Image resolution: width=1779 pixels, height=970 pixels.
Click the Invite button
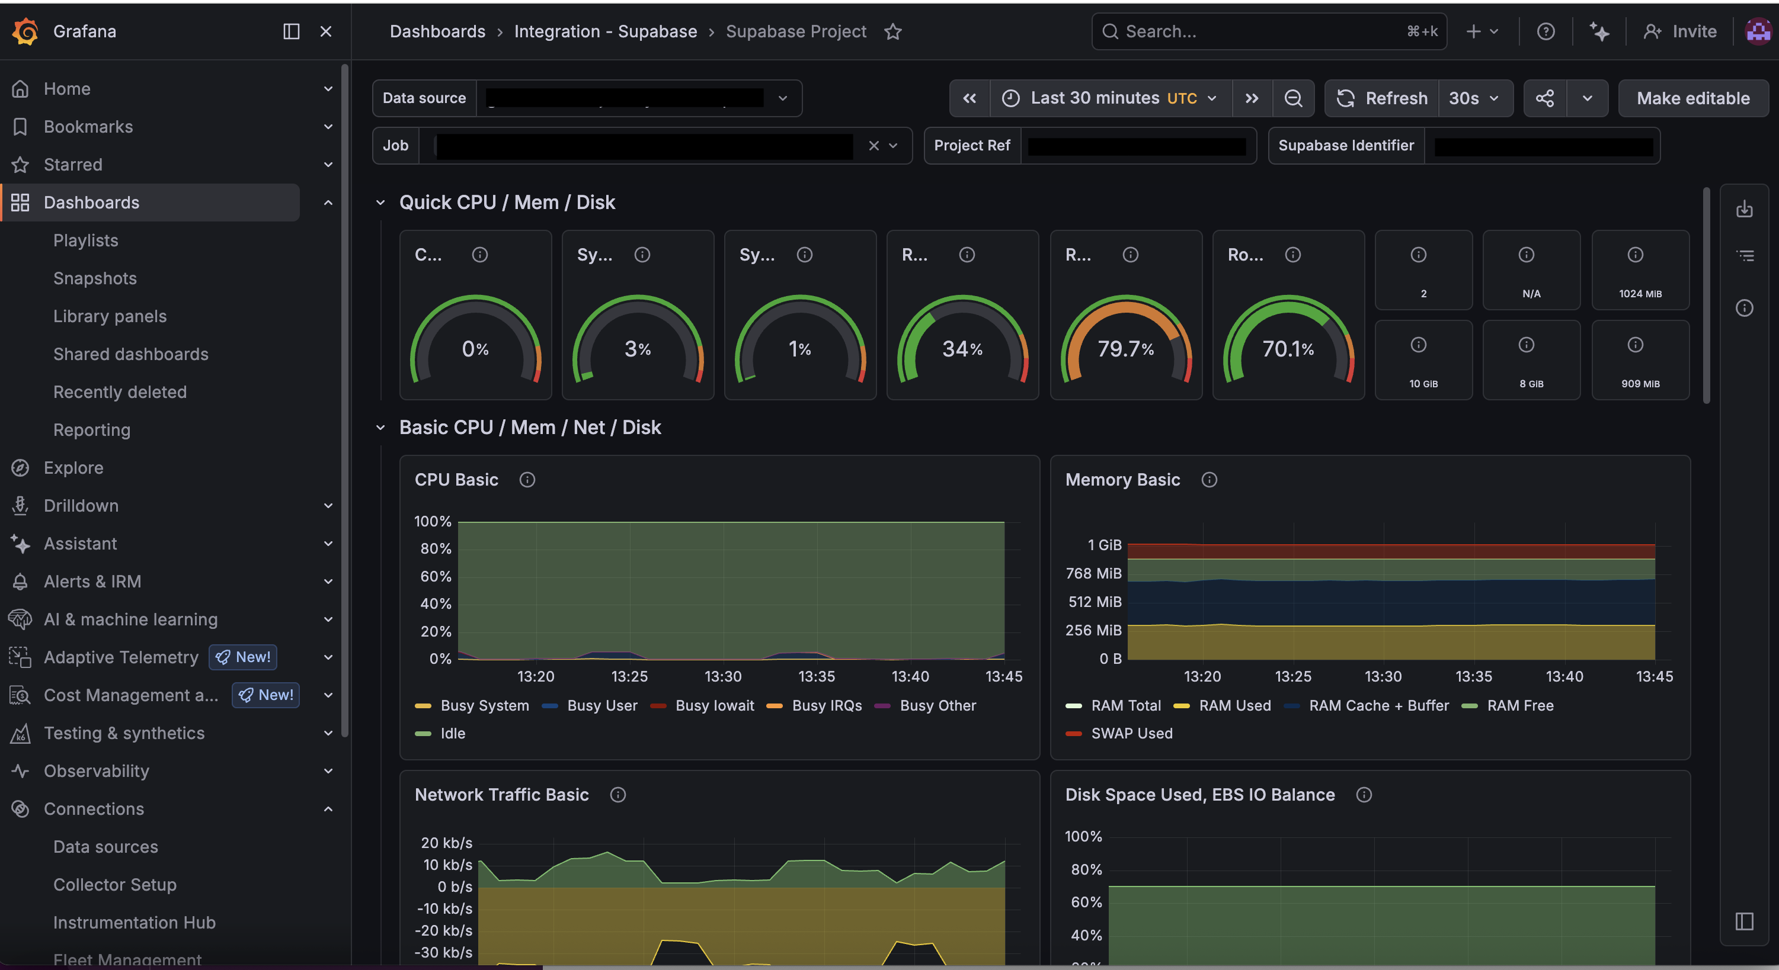point(1679,32)
